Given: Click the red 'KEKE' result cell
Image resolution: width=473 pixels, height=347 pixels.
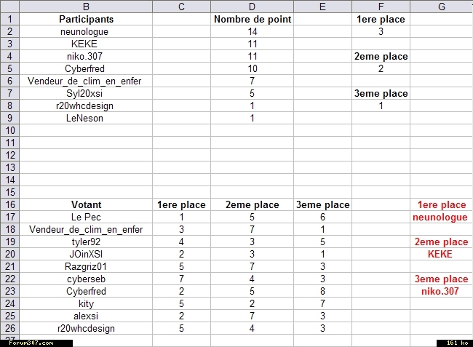Looking at the screenshot, I should (442, 254).
